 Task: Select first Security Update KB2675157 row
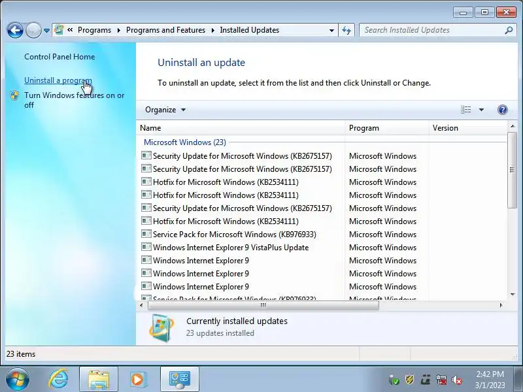(243, 156)
